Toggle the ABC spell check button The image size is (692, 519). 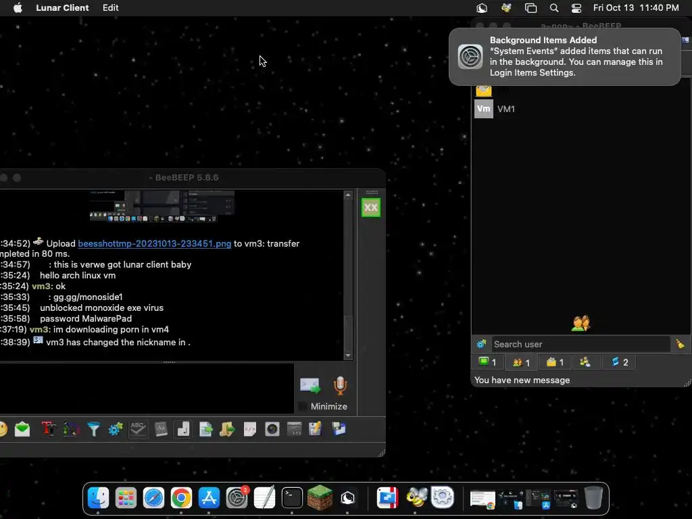pyautogui.click(x=138, y=429)
